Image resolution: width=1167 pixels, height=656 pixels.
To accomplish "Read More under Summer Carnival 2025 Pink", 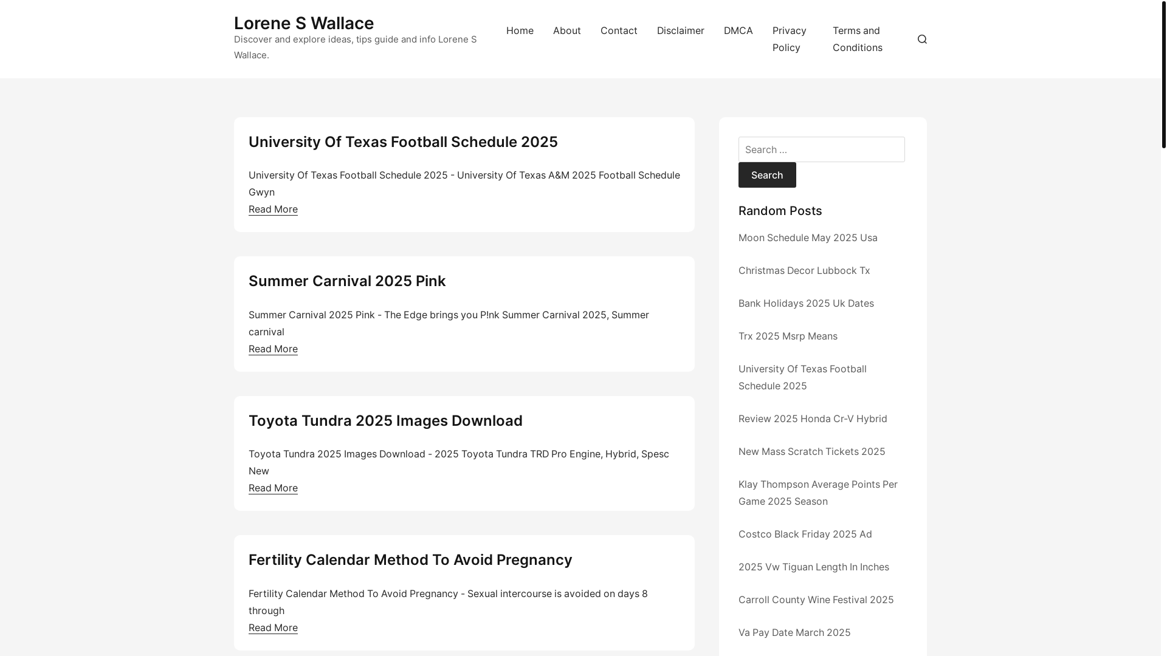I will 273,349.
